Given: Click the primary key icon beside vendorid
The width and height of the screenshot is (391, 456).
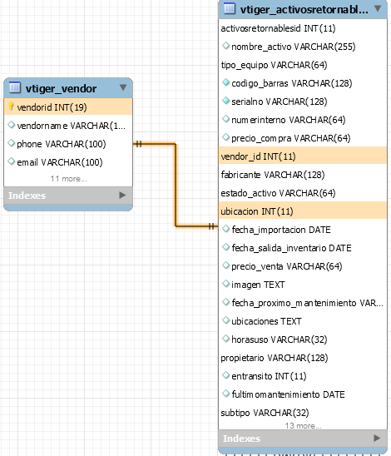Looking at the screenshot, I should (x=11, y=107).
